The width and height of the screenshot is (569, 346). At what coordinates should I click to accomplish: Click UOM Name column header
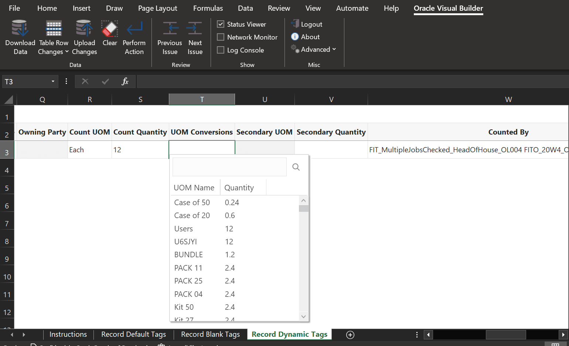pos(194,187)
